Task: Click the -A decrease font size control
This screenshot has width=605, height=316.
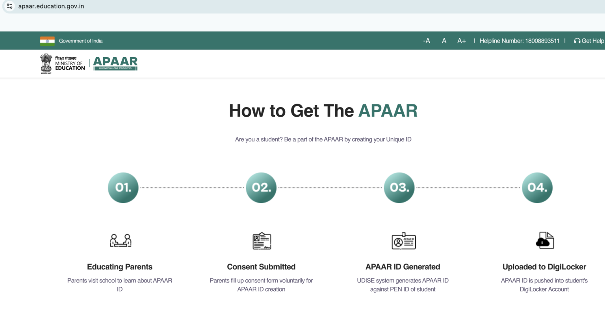Action: click(x=426, y=41)
